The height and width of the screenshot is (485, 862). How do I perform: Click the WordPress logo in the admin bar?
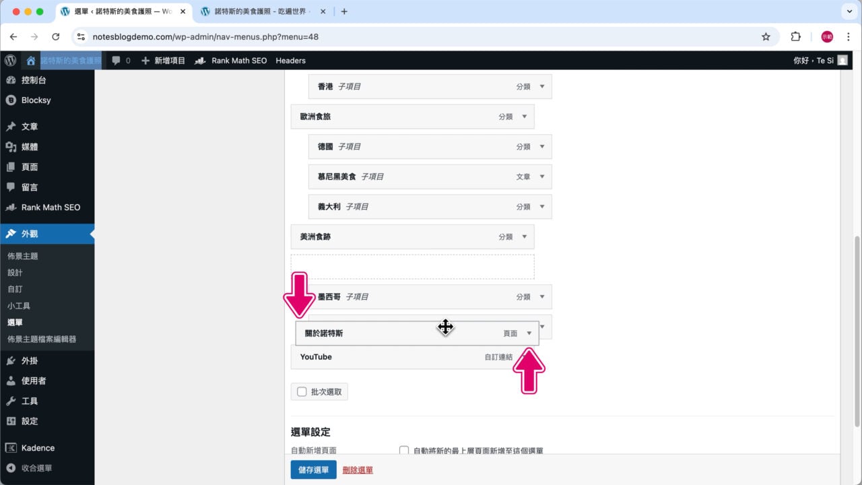[10, 60]
